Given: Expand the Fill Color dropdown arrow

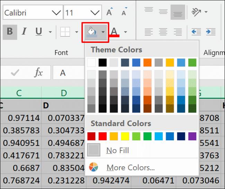Looking at the screenshot, I should click(103, 32).
